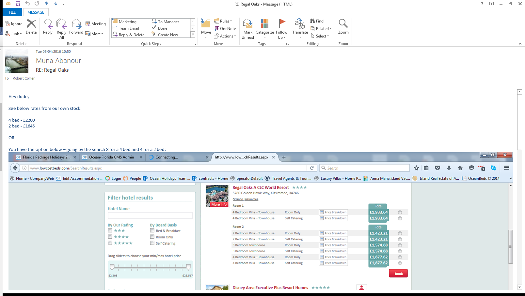Click the Hotel Name filter field
The height and width of the screenshot is (296, 525).
[150, 215]
